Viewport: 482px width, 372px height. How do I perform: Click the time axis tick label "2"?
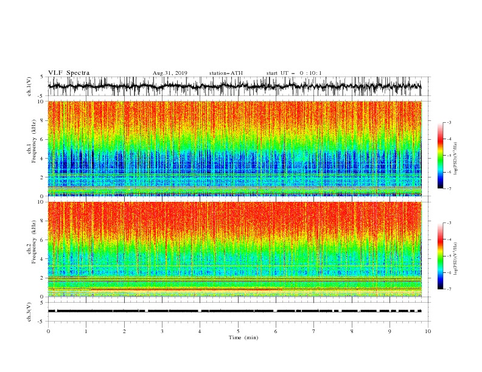(124, 331)
